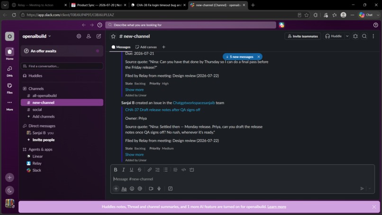Apply ordered list formatting

pyautogui.click(x=158, y=169)
